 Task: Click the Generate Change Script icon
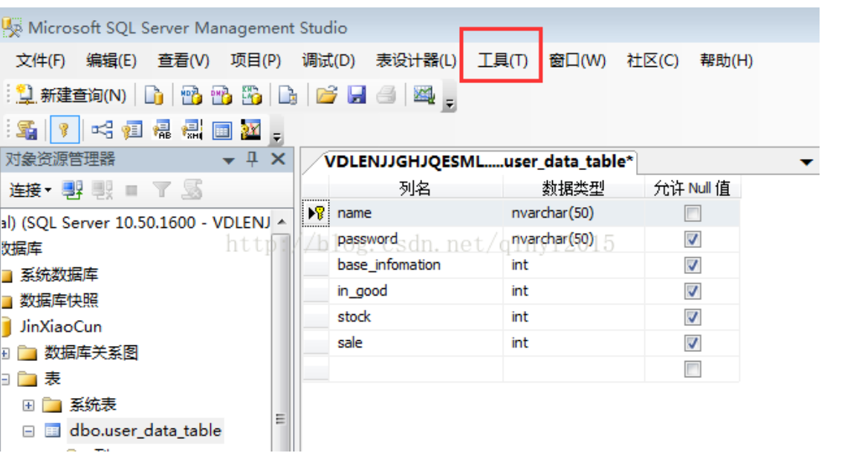pos(27,131)
